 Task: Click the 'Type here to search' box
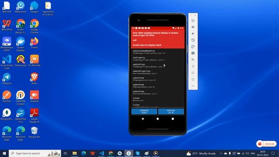click(35, 153)
